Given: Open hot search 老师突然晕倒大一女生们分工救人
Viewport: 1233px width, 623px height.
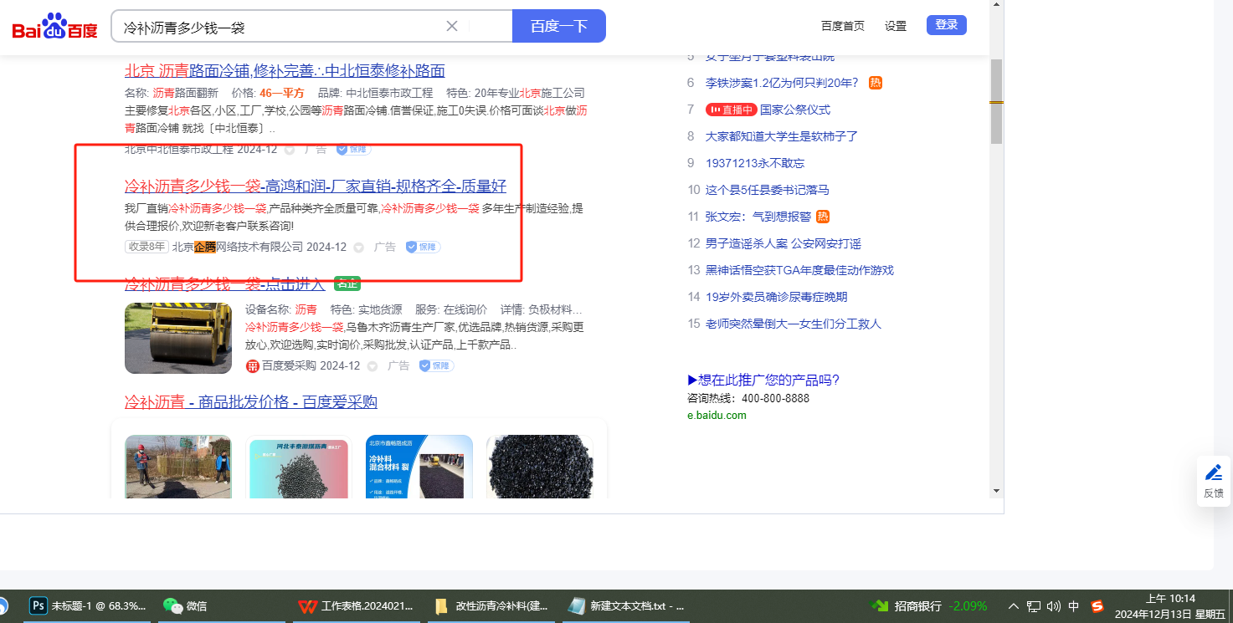Looking at the screenshot, I should [x=794, y=324].
